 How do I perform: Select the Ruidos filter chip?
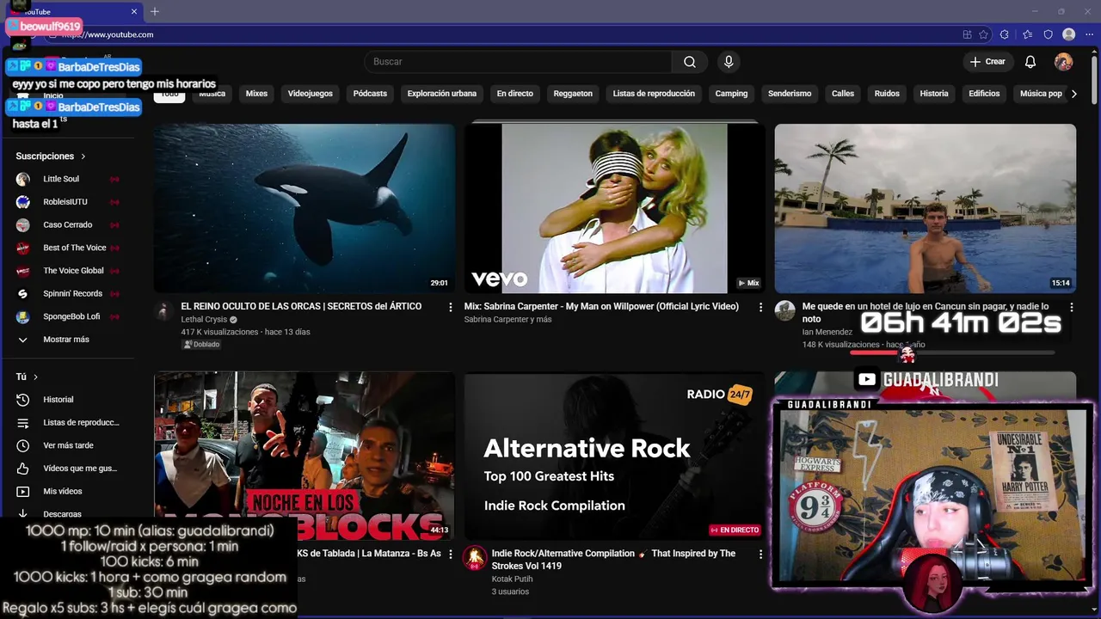point(887,94)
